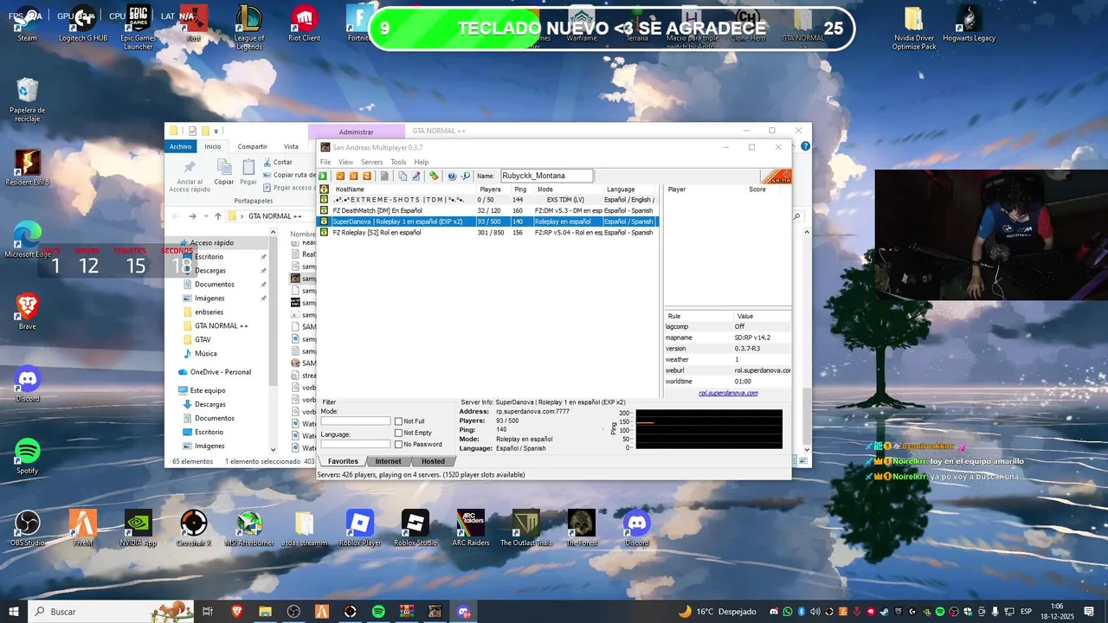Select FZ Roleplay [S2] Rol en español server
The image size is (1108, 623).
coord(488,233)
